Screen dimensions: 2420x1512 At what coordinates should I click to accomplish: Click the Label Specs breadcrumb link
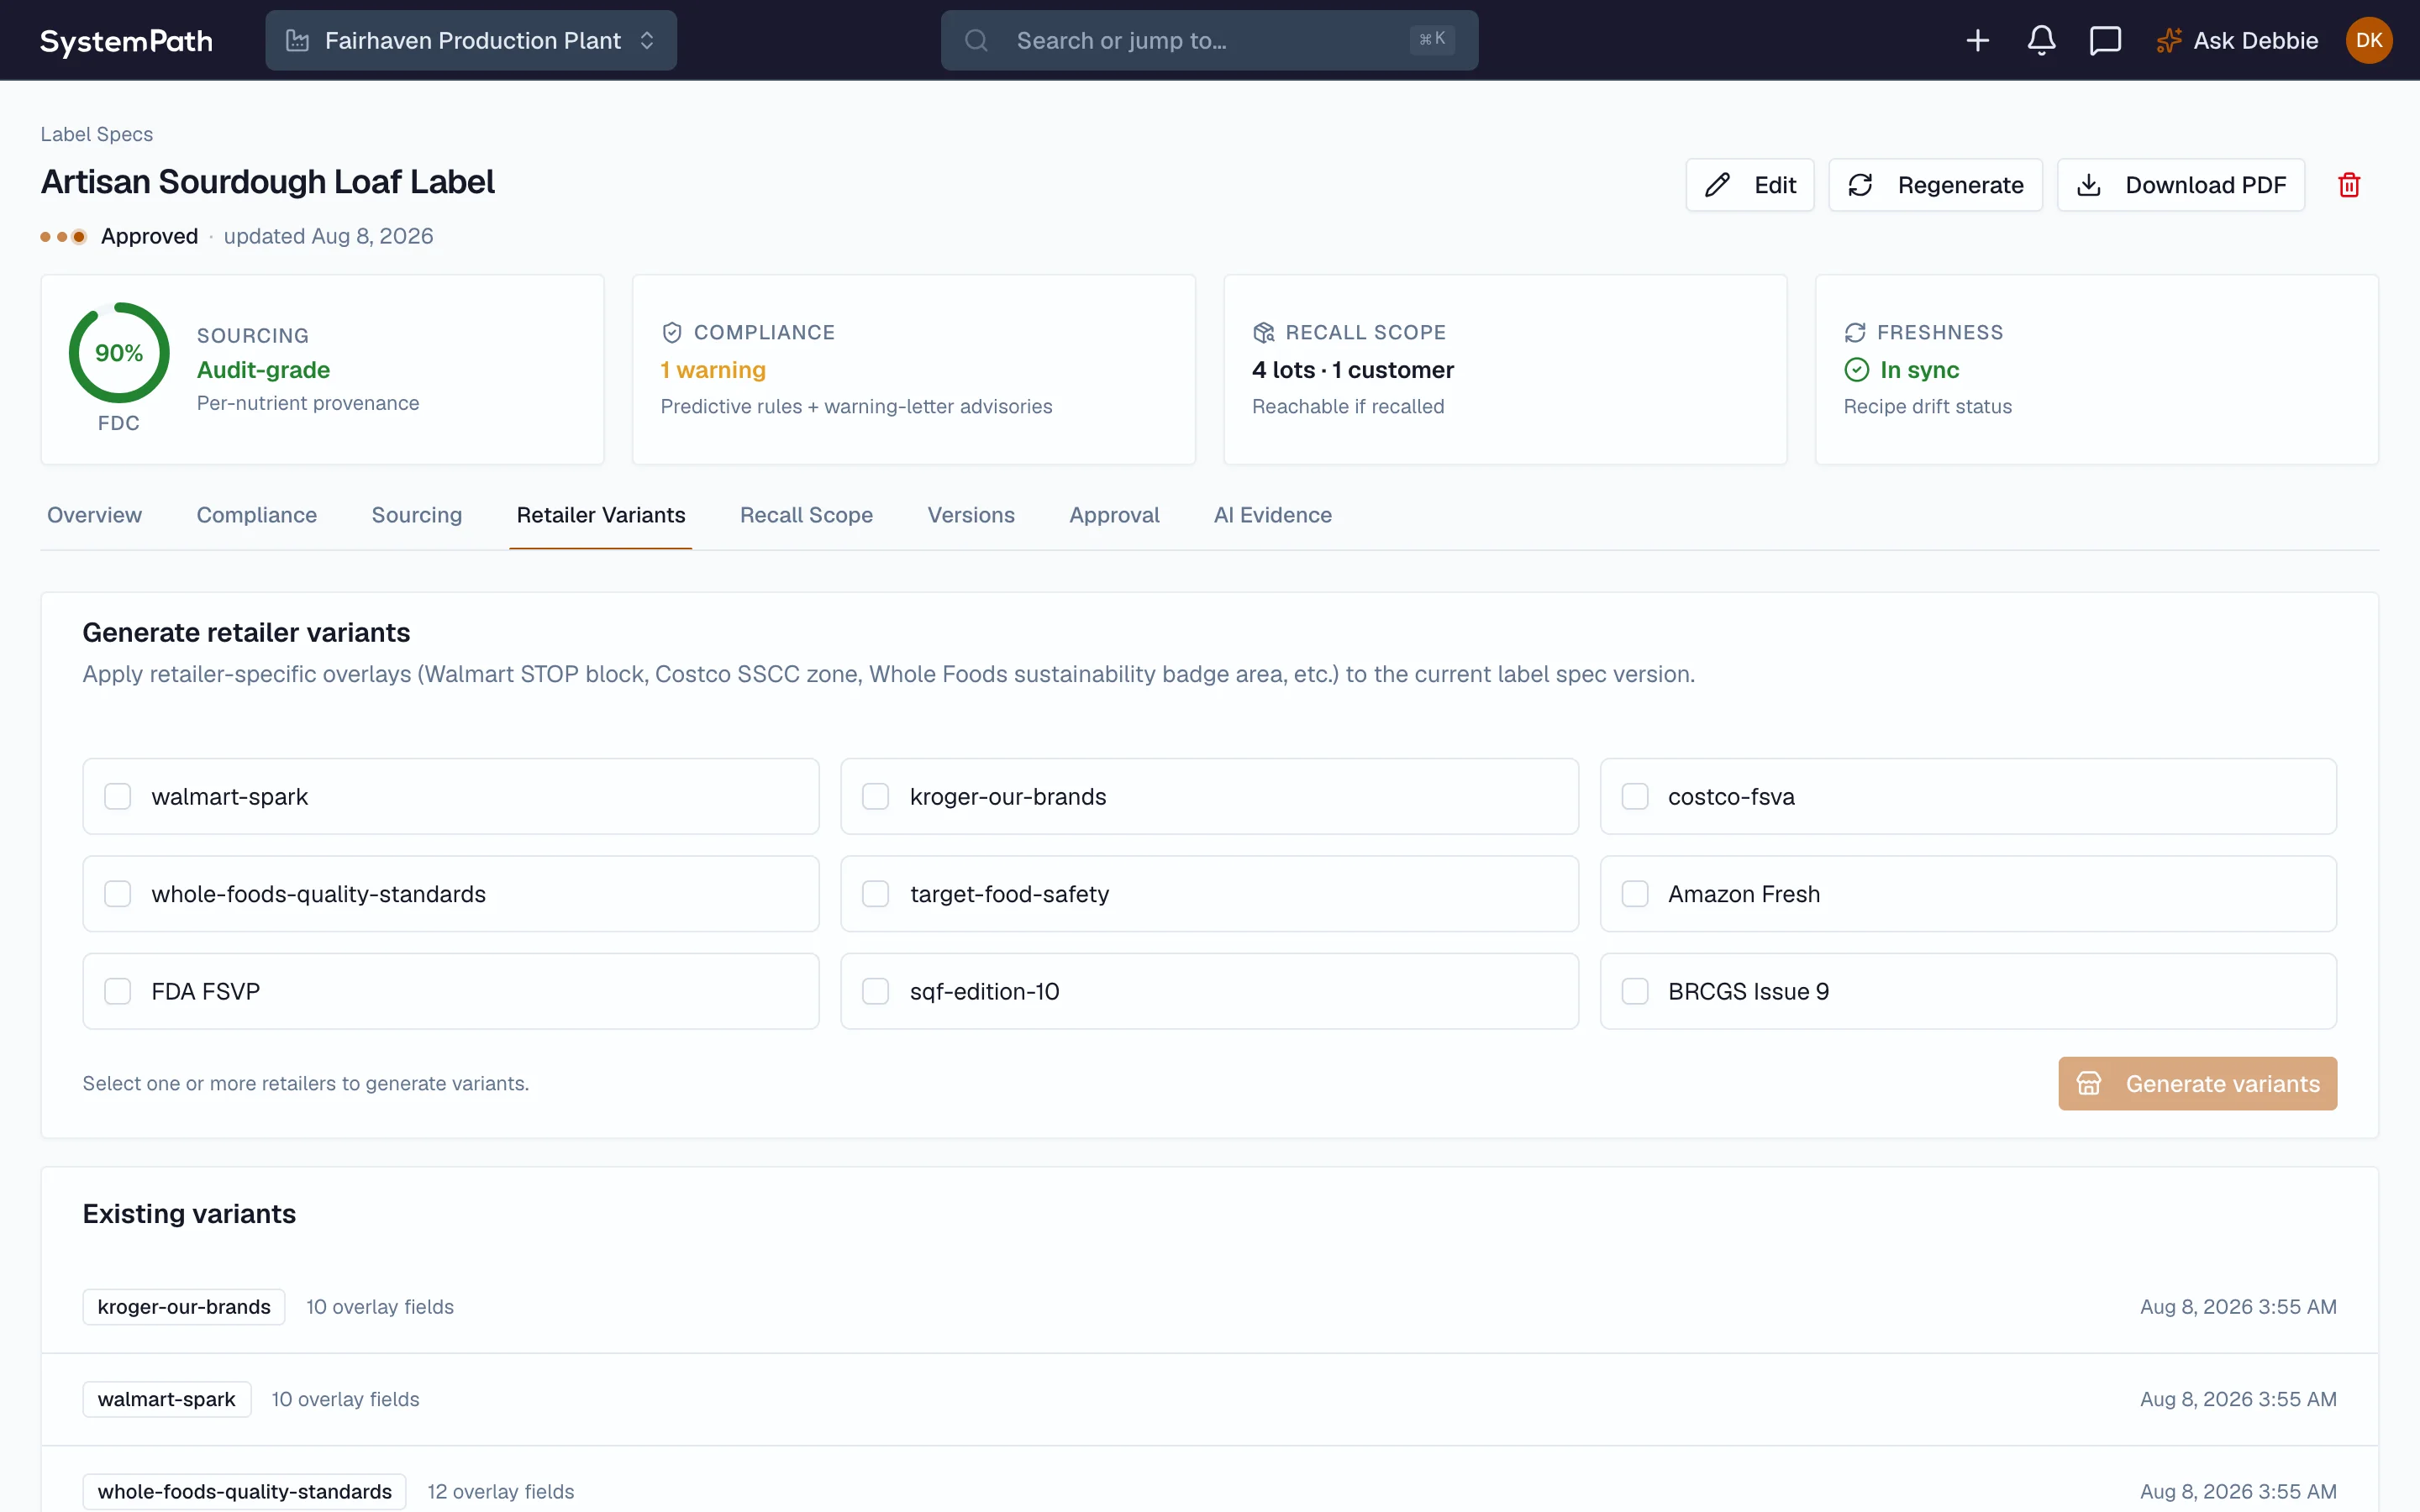coord(97,134)
